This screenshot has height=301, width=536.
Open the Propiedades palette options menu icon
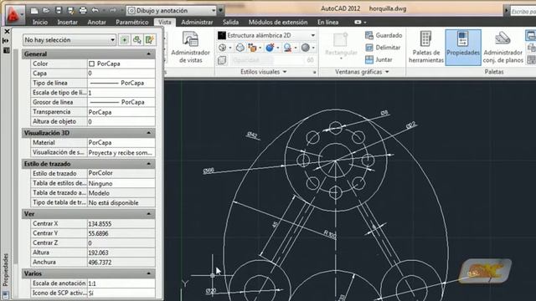tap(6, 50)
